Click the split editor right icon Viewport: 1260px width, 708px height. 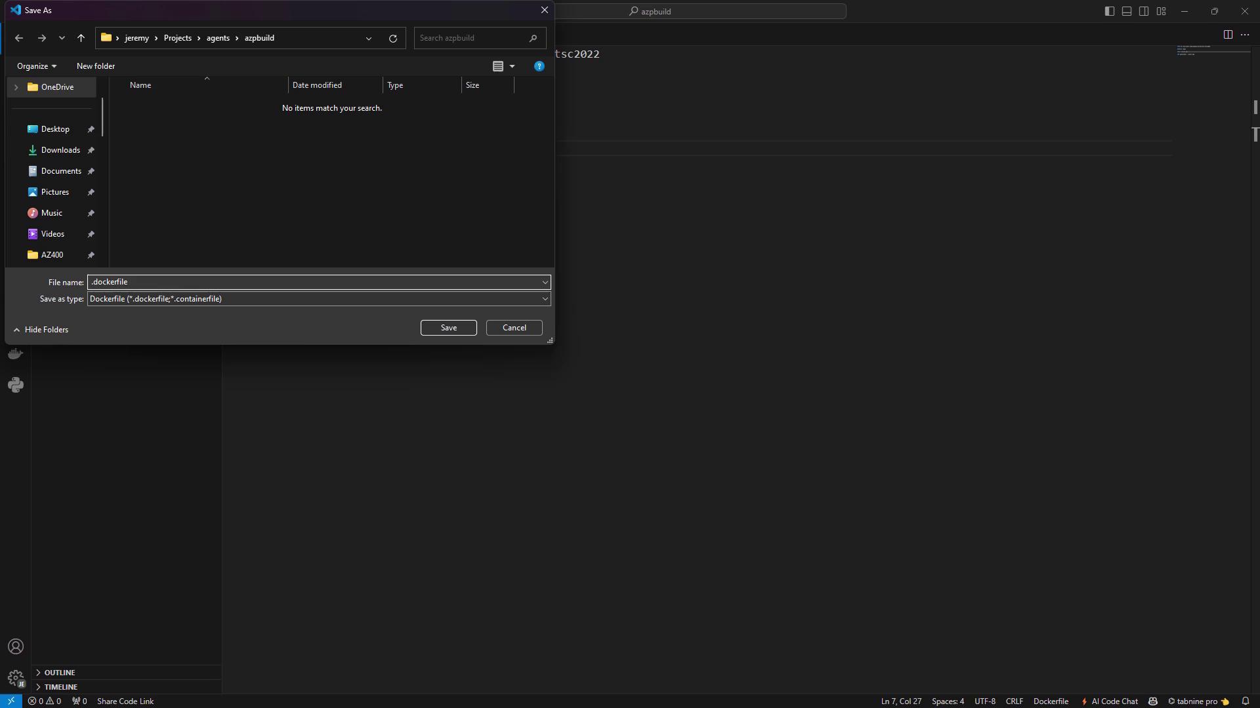pyautogui.click(x=1228, y=35)
